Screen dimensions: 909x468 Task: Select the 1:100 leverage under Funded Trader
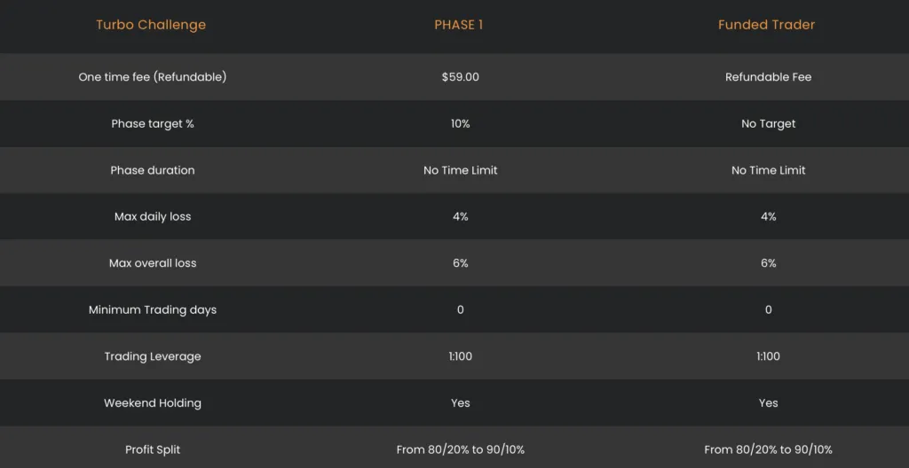coord(768,356)
